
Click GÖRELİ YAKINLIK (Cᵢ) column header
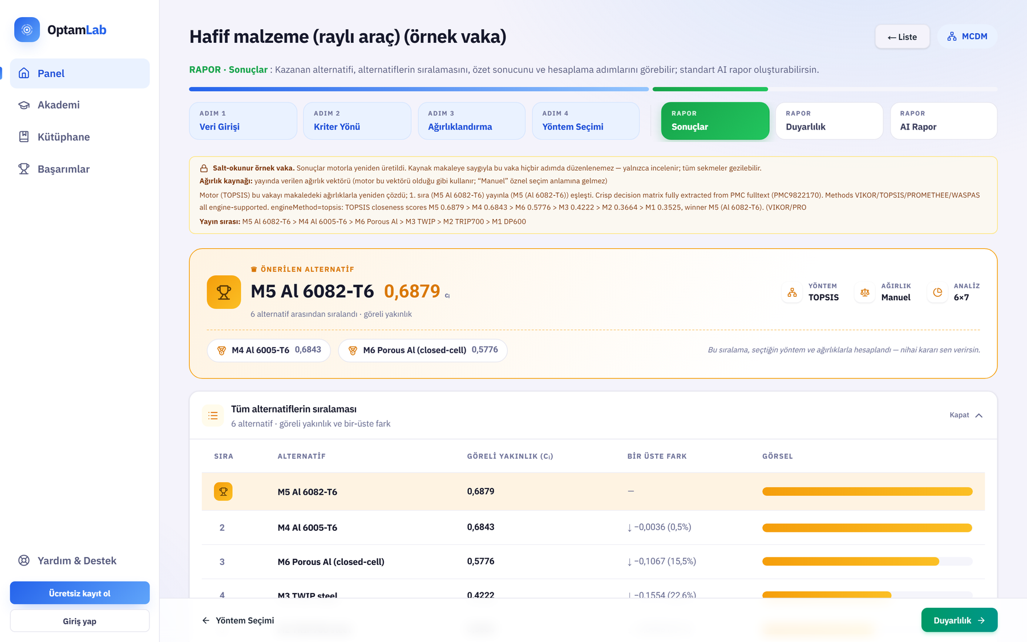pyautogui.click(x=510, y=456)
